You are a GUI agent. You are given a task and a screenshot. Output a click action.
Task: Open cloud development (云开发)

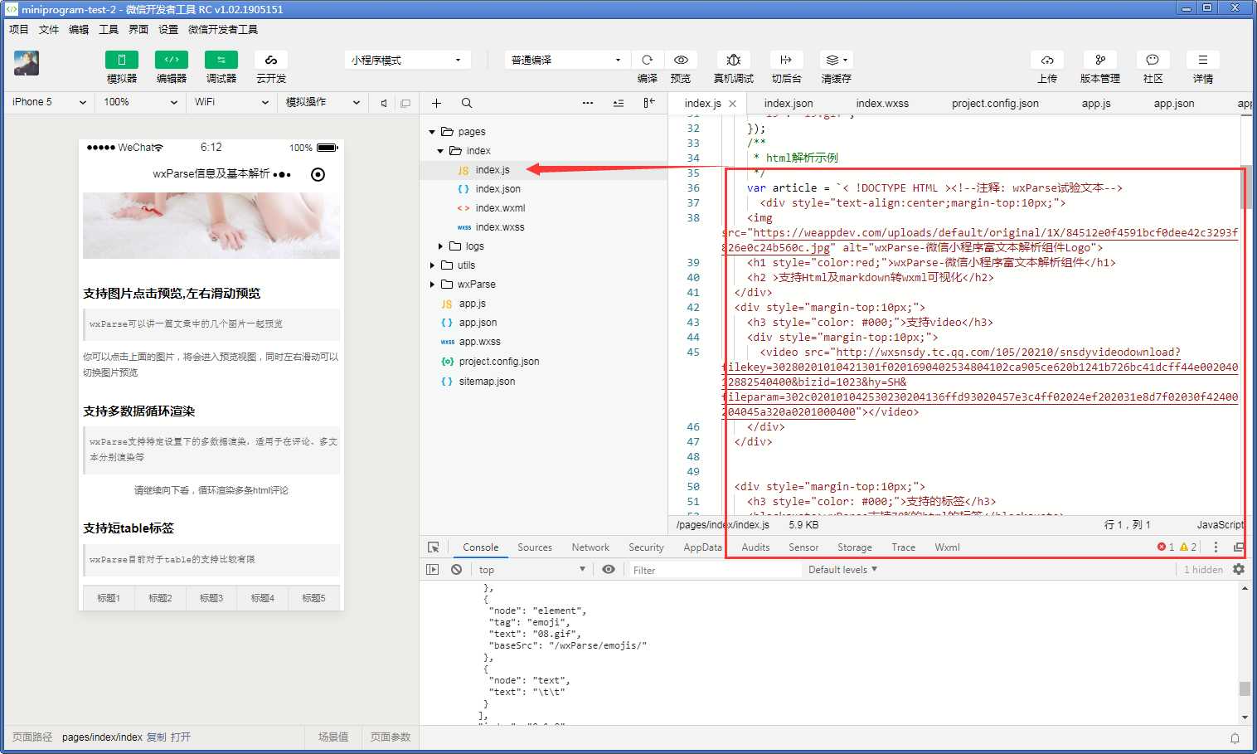270,60
